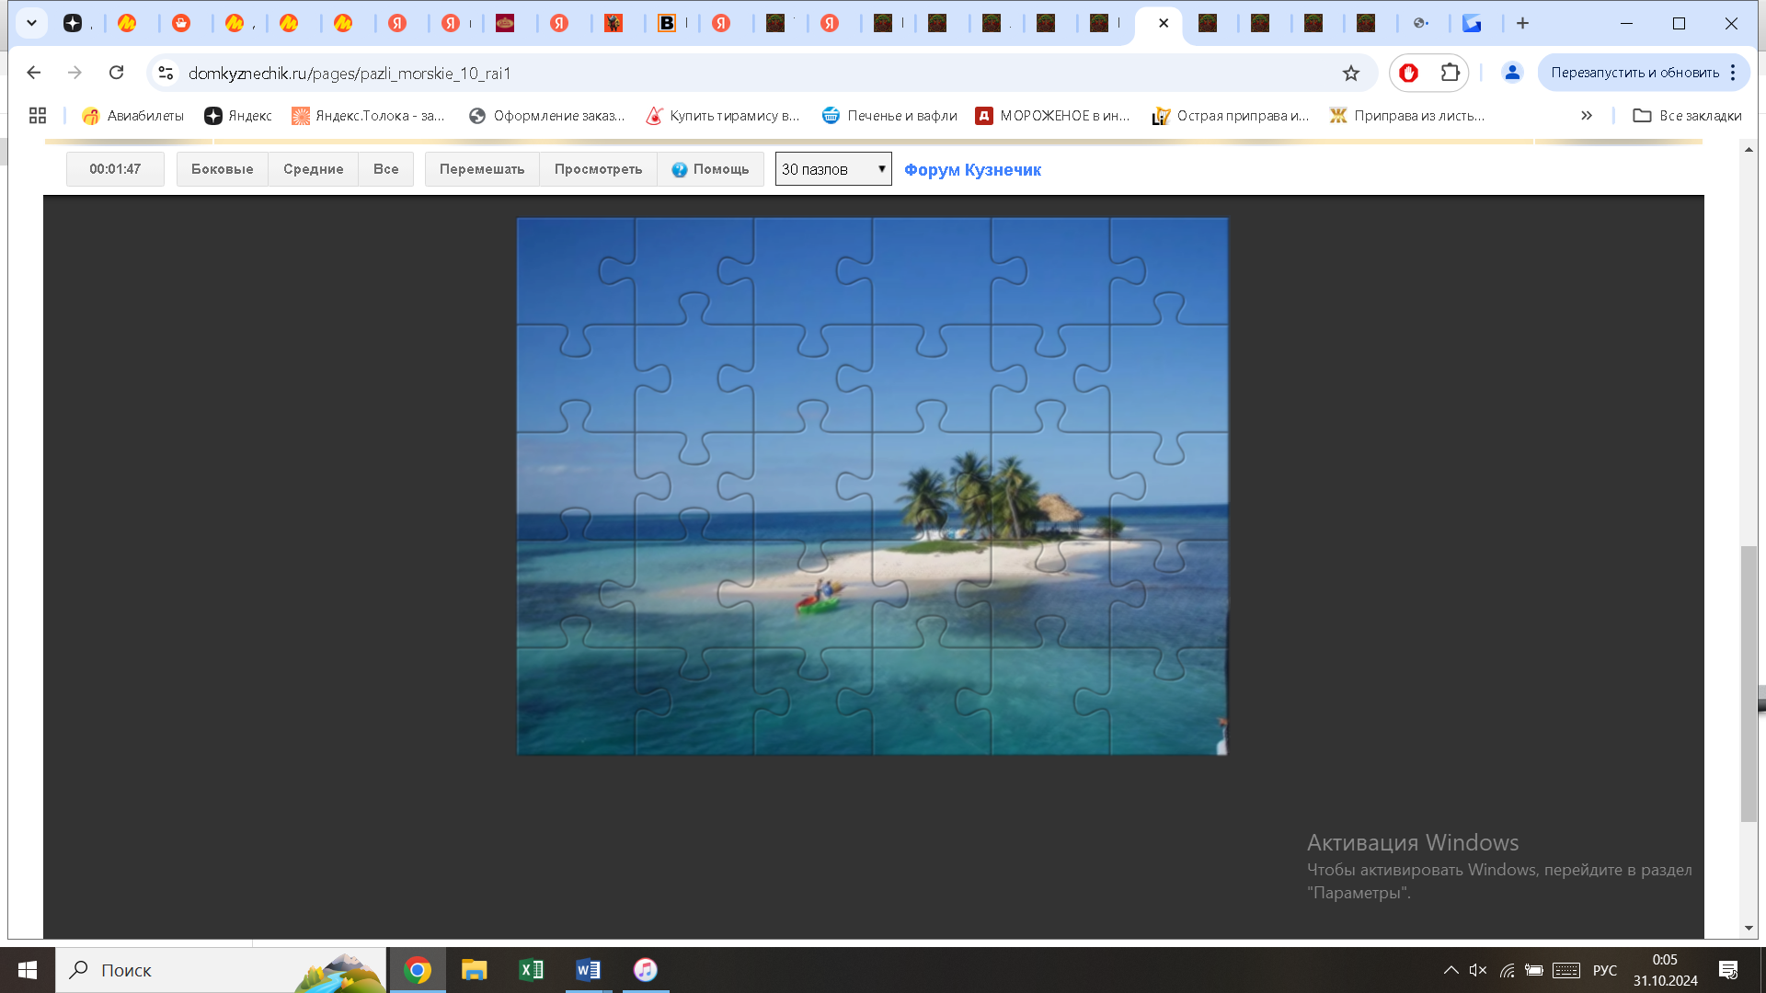Open the 'МОРОЖЕНОЕ в ин...' bookmark

[1052, 116]
